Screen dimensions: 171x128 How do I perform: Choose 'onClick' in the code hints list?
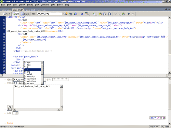tap(29, 74)
